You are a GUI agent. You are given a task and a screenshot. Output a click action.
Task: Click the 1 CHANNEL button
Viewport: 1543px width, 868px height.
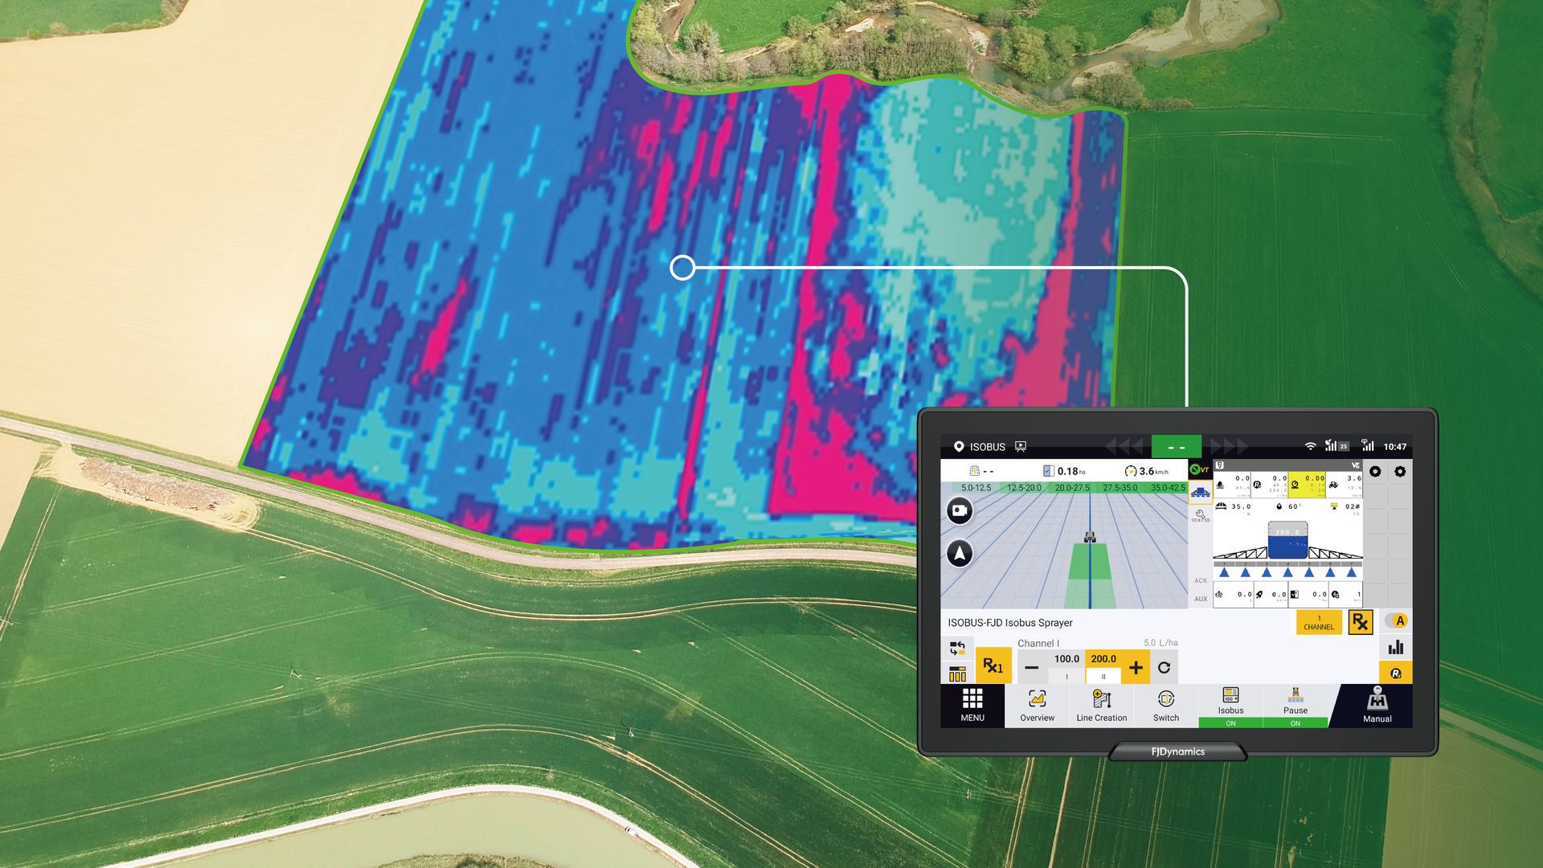point(1319,623)
